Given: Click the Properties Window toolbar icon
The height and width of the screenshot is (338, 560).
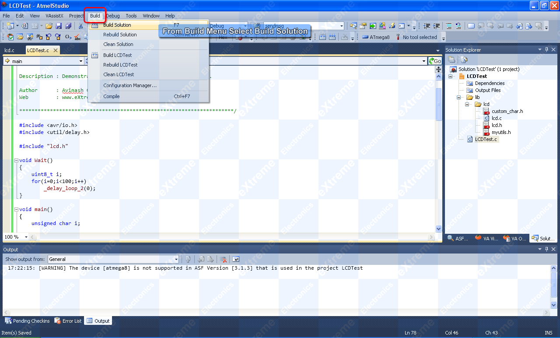Looking at the screenshot, I should tap(363, 26).
